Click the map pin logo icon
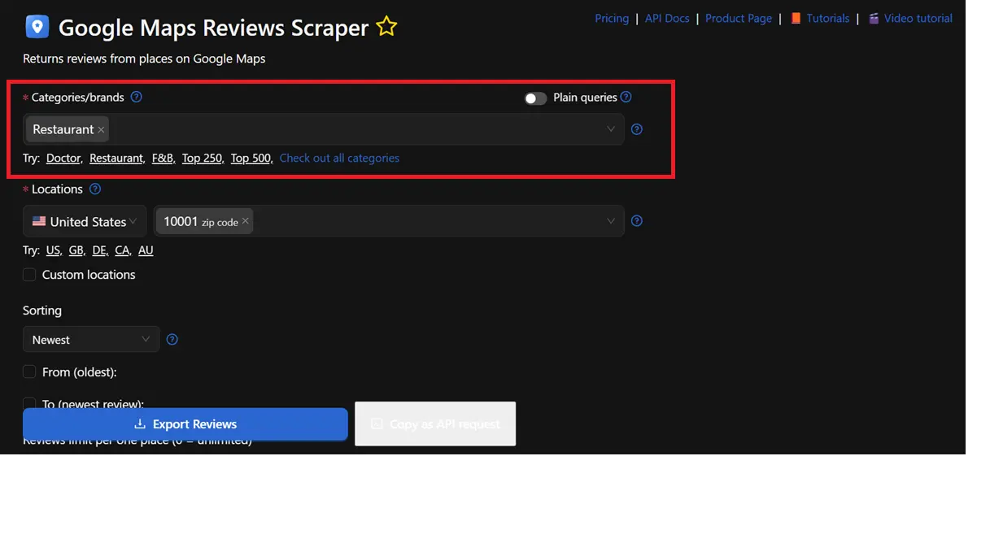990x543 pixels. (37, 27)
